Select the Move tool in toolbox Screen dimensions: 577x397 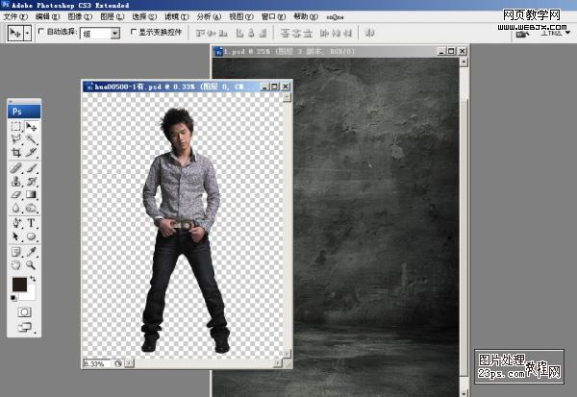32,127
